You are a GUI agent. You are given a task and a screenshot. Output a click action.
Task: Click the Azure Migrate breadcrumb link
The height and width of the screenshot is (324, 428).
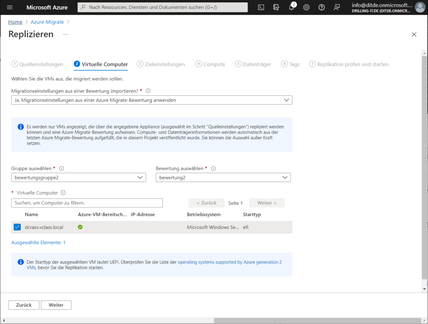tap(47, 22)
